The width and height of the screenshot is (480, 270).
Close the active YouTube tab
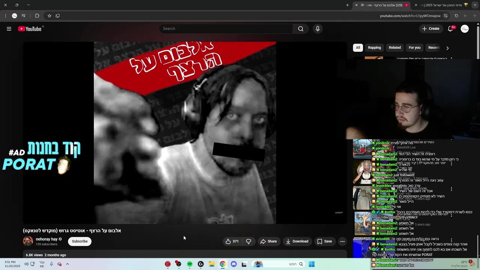[x=357, y=5]
